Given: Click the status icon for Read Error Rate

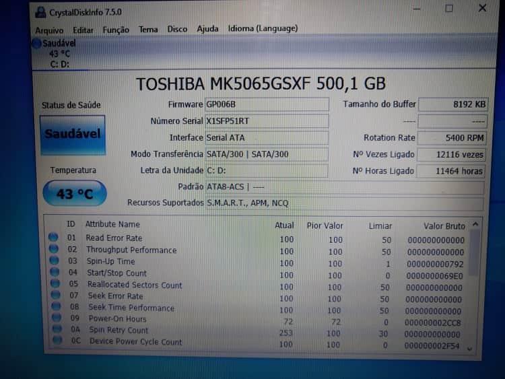Looking at the screenshot, I should (x=53, y=238).
